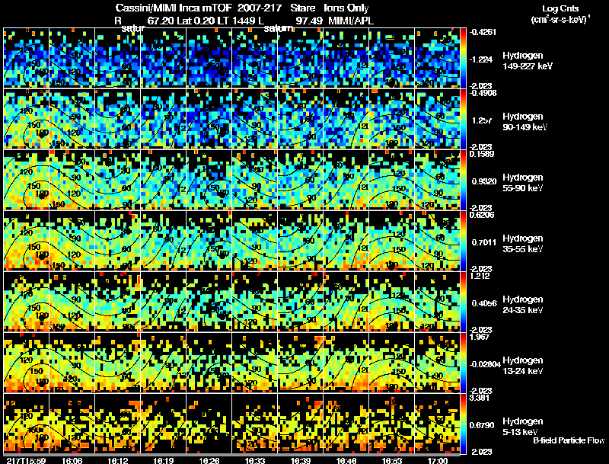Click the color bar beside Hydrogen 24-35 keV
The width and height of the screenshot is (609, 464).
tap(463, 302)
